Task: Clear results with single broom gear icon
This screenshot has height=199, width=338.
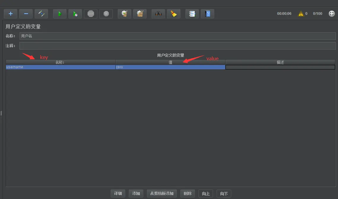Action: pos(124,14)
